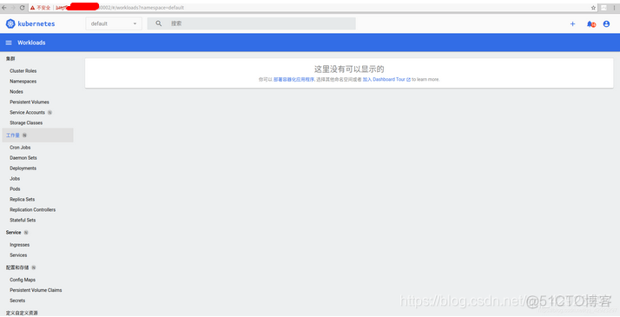Open Ingresses in sidebar
The image size is (620, 317).
[x=20, y=245]
